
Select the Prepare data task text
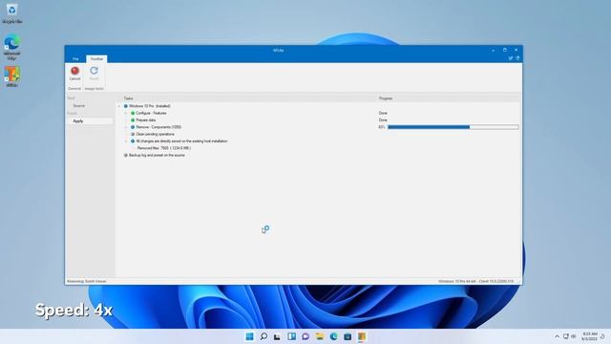(x=146, y=120)
